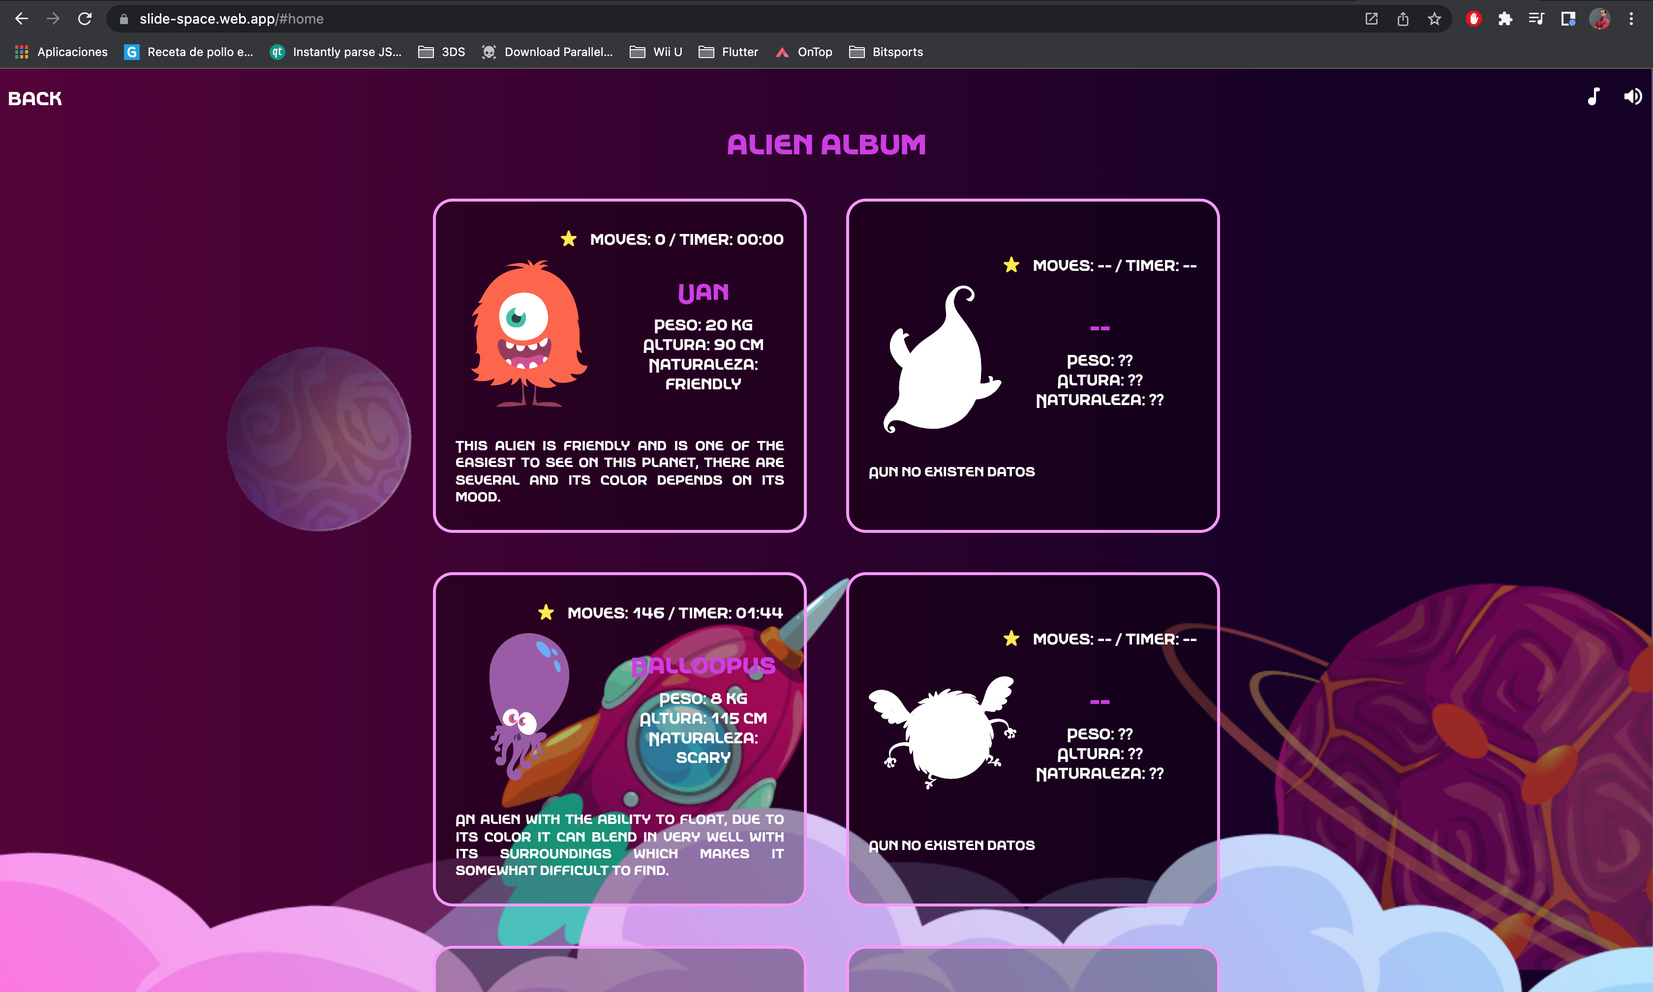Reload the page with refresh icon
The width and height of the screenshot is (1653, 992).
click(x=84, y=19)
